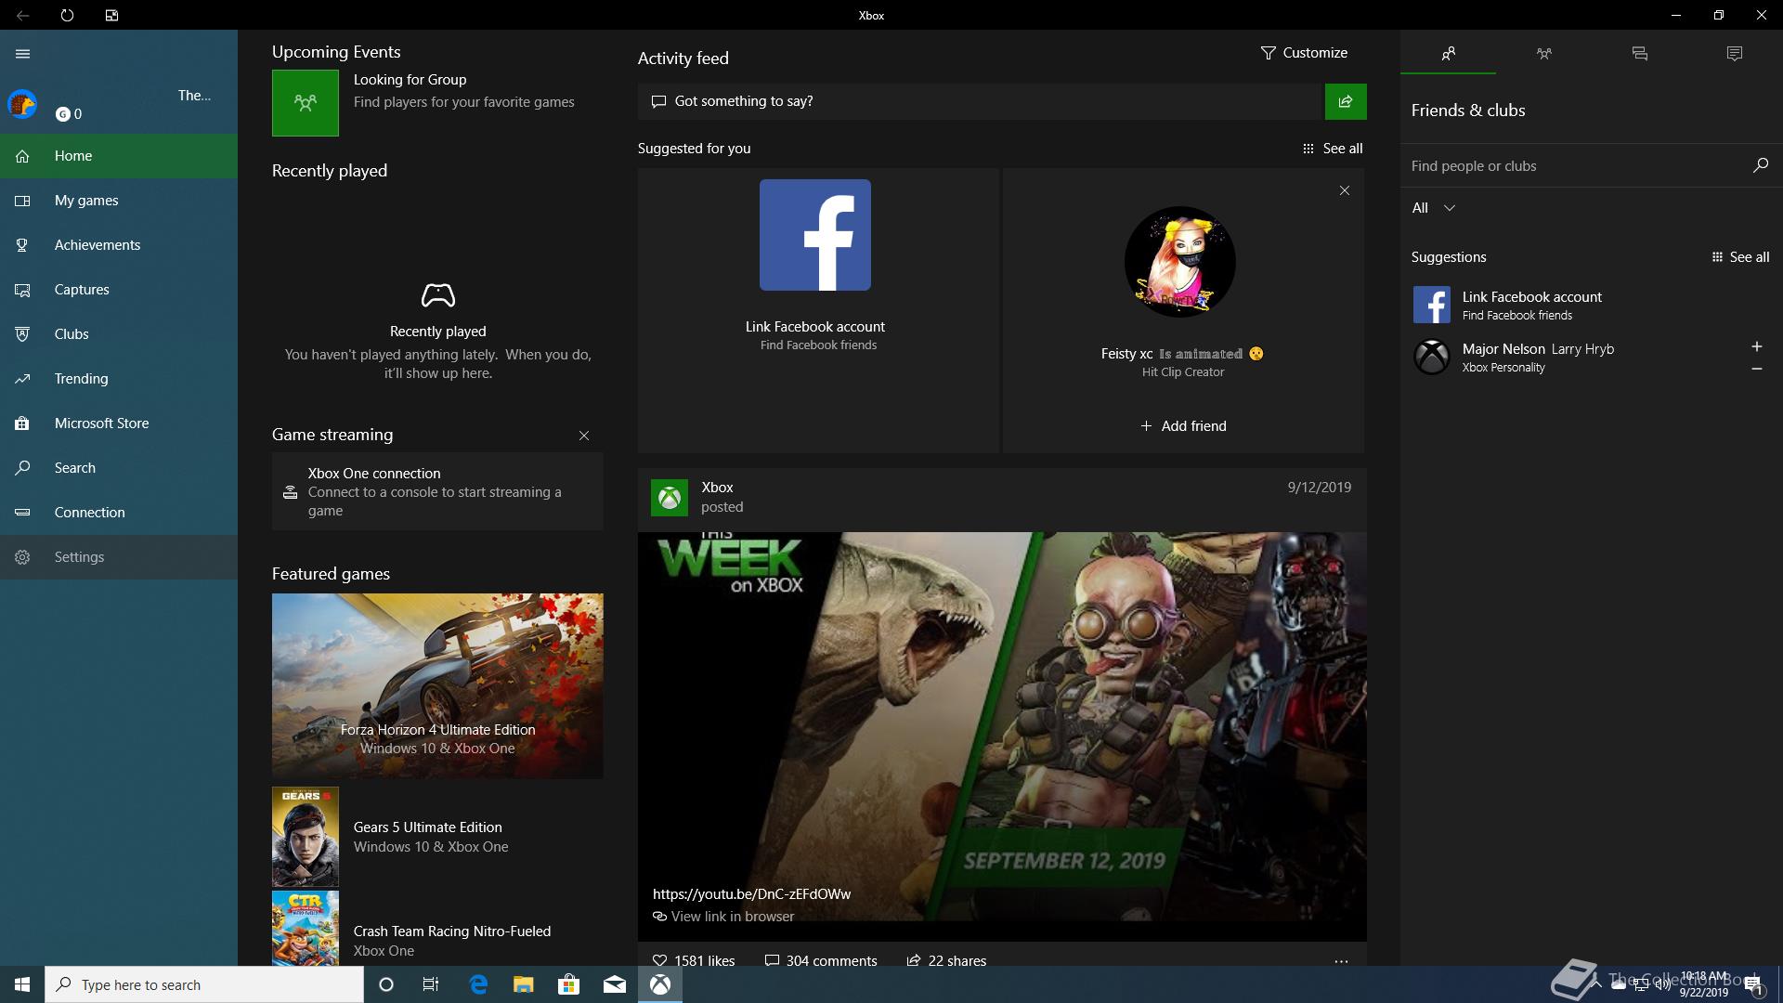Open Major Nelson suggestion avatar
Viewport: 1783px width, 1003px height.
(1431, 357)
